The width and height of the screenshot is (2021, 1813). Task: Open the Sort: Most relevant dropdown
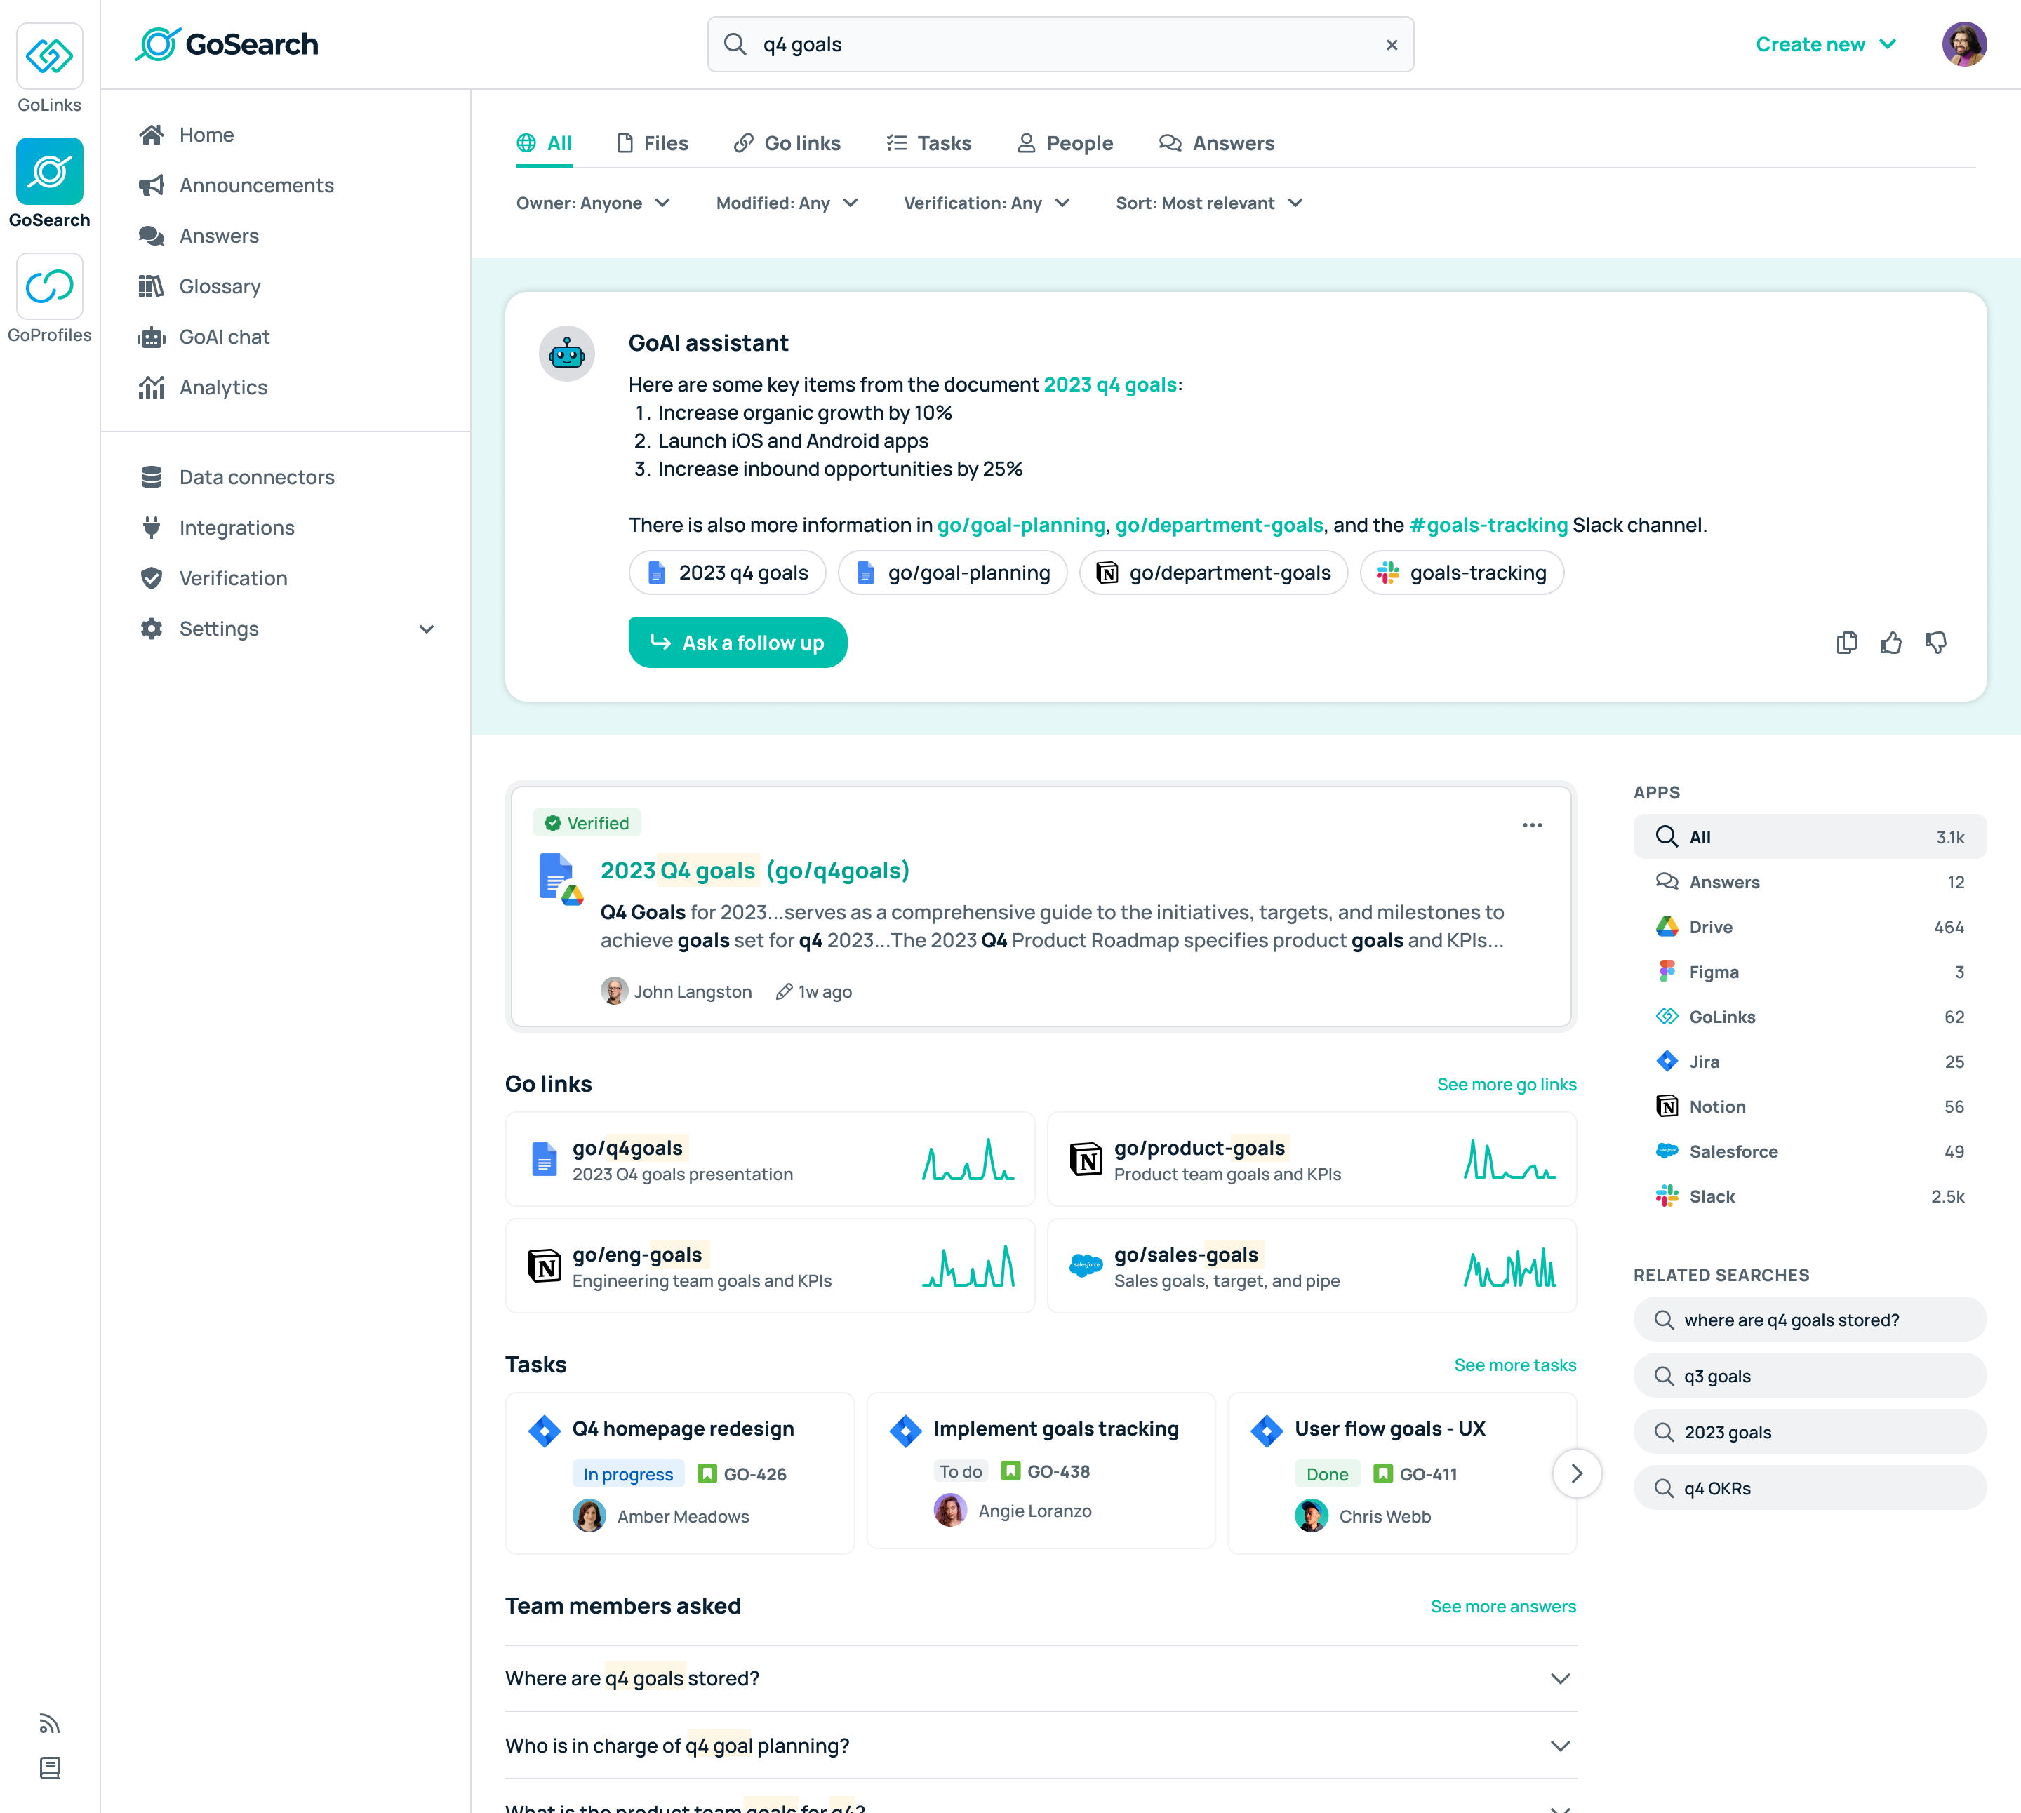pyautogui.click(x=1208, y=203)
